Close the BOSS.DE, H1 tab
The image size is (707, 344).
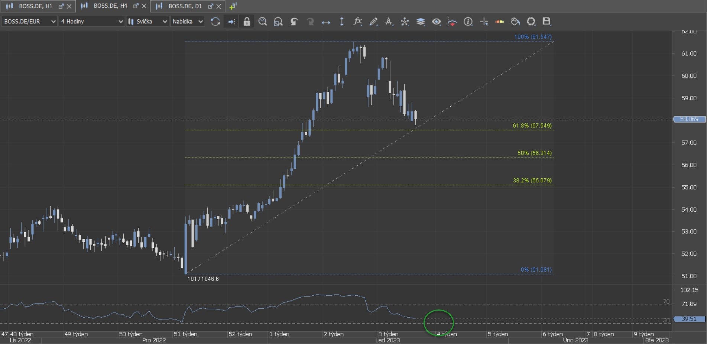pos(69,6)
